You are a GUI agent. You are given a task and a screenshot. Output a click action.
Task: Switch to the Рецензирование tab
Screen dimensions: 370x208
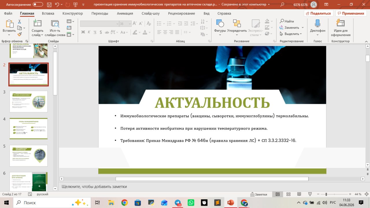tap(181, 13)
